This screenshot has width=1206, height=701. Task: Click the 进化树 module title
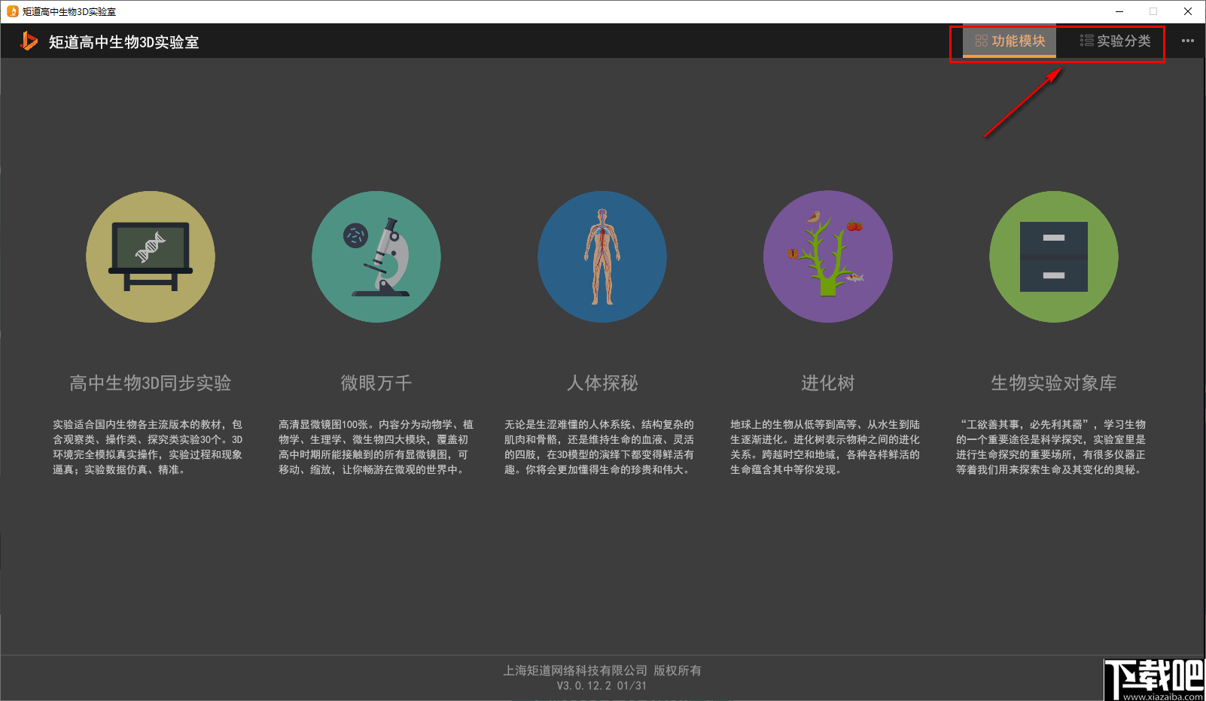[827, 384]
